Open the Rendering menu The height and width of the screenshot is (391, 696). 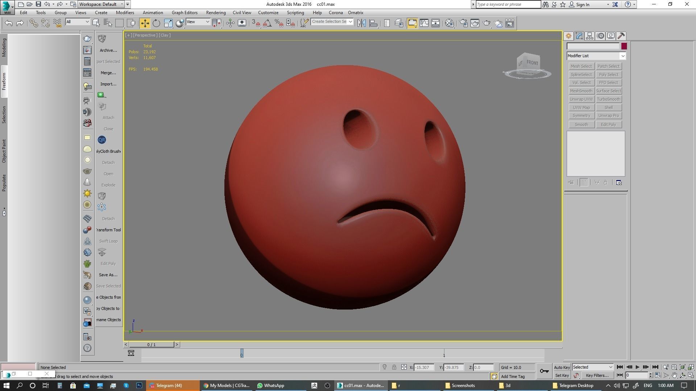[216, 13]
